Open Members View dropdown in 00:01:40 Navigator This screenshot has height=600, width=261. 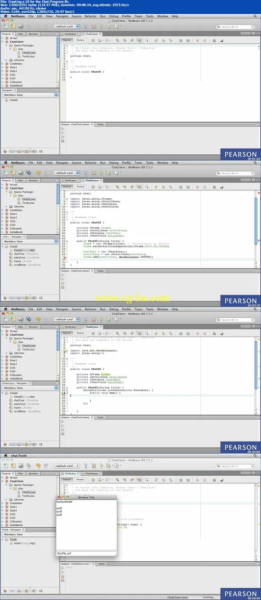30,95
